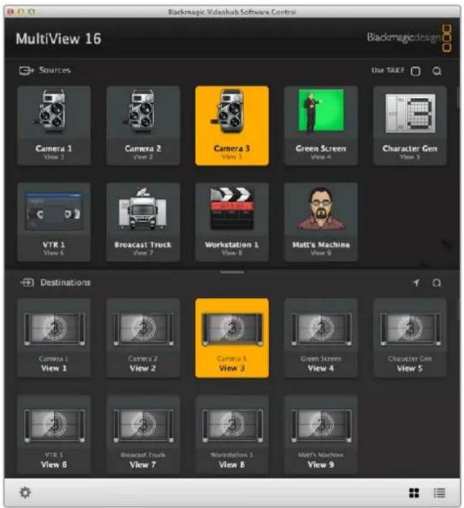464x508 pixels.
Task: Switch to list view
Action: pyautogui.click(x=439, y=493)
